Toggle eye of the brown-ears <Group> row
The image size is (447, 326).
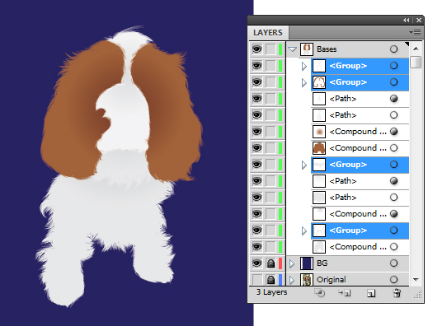point(256,82)
